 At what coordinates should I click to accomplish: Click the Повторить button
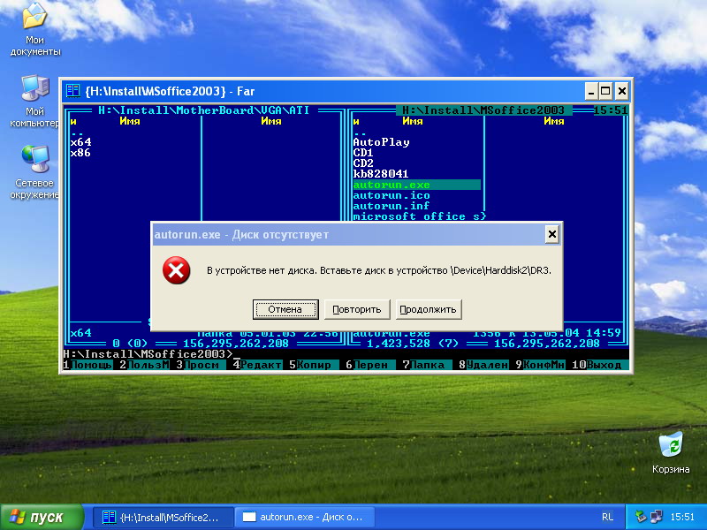tap(357, 310)
